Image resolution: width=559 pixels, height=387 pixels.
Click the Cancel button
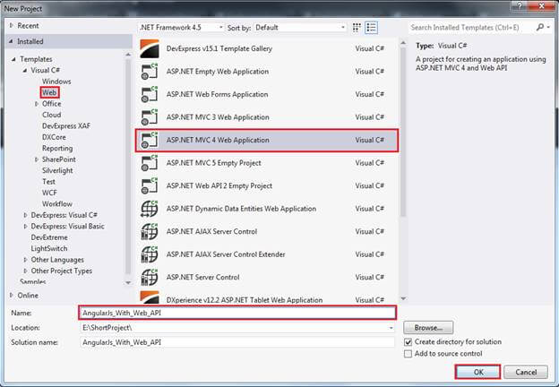pyautogui.click(x=526, y=372)
